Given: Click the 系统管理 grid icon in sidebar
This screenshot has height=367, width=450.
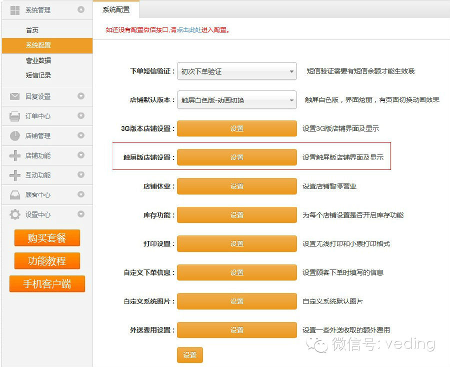Looking at the screenshot, I should (15, 9).
